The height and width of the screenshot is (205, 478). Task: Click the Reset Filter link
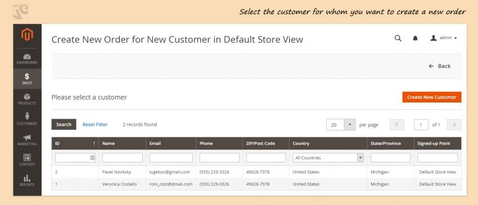tap(95, 124)
